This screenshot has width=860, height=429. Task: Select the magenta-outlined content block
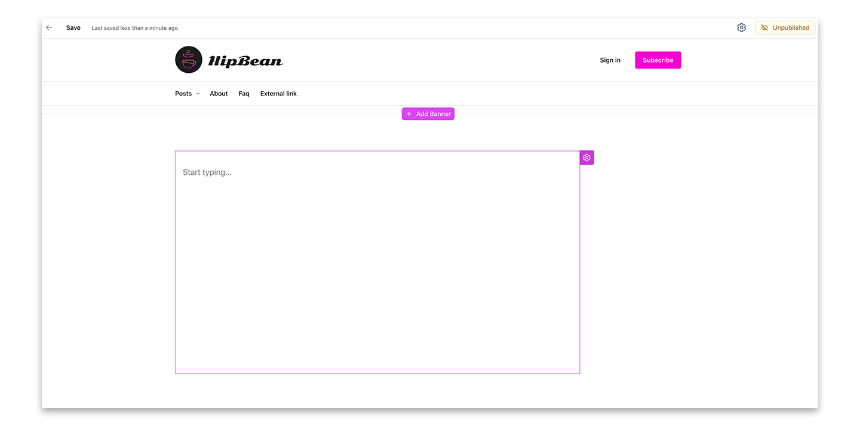tap(377, 263)
